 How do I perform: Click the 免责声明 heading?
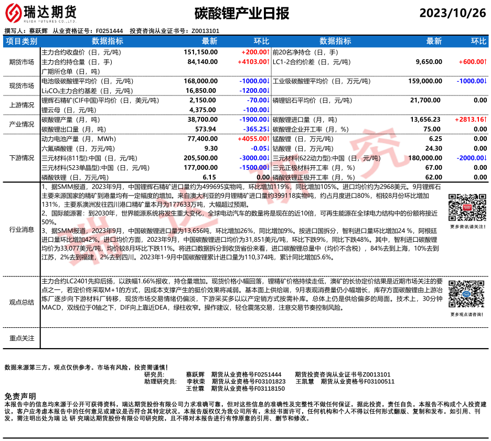pos(20,396)
